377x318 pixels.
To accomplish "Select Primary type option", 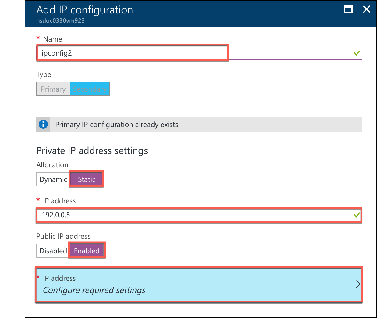I will (53, 89).
